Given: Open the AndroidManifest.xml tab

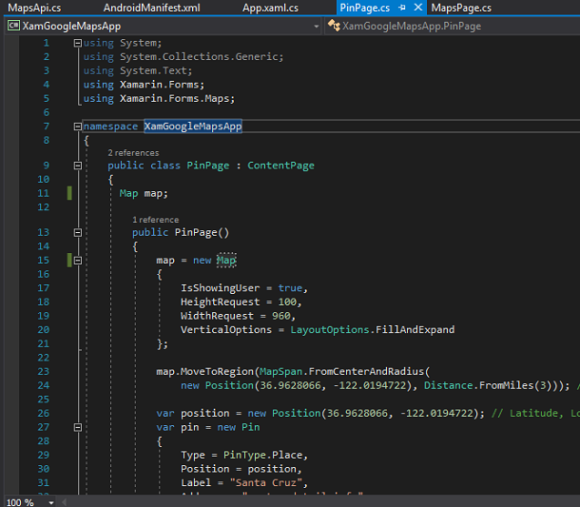Looking at the screenshot, I should 151,8.
